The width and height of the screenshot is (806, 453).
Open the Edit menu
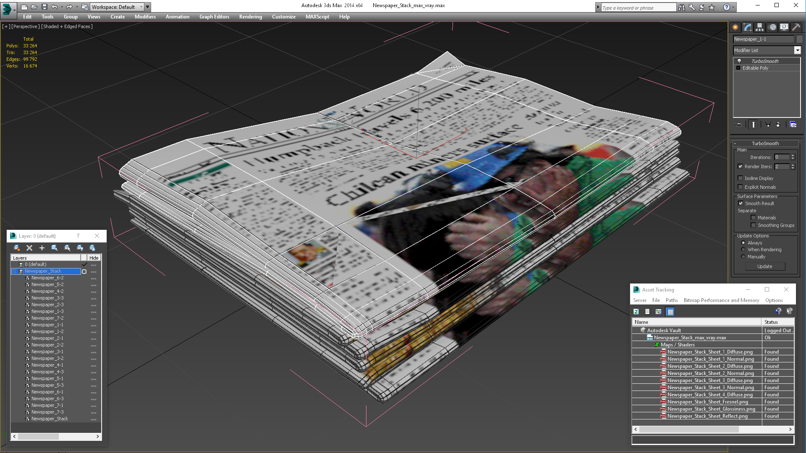[27, 17]
